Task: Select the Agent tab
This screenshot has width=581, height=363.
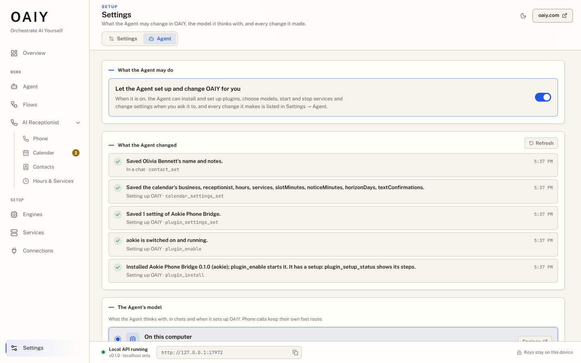Action: click(160, 39)
